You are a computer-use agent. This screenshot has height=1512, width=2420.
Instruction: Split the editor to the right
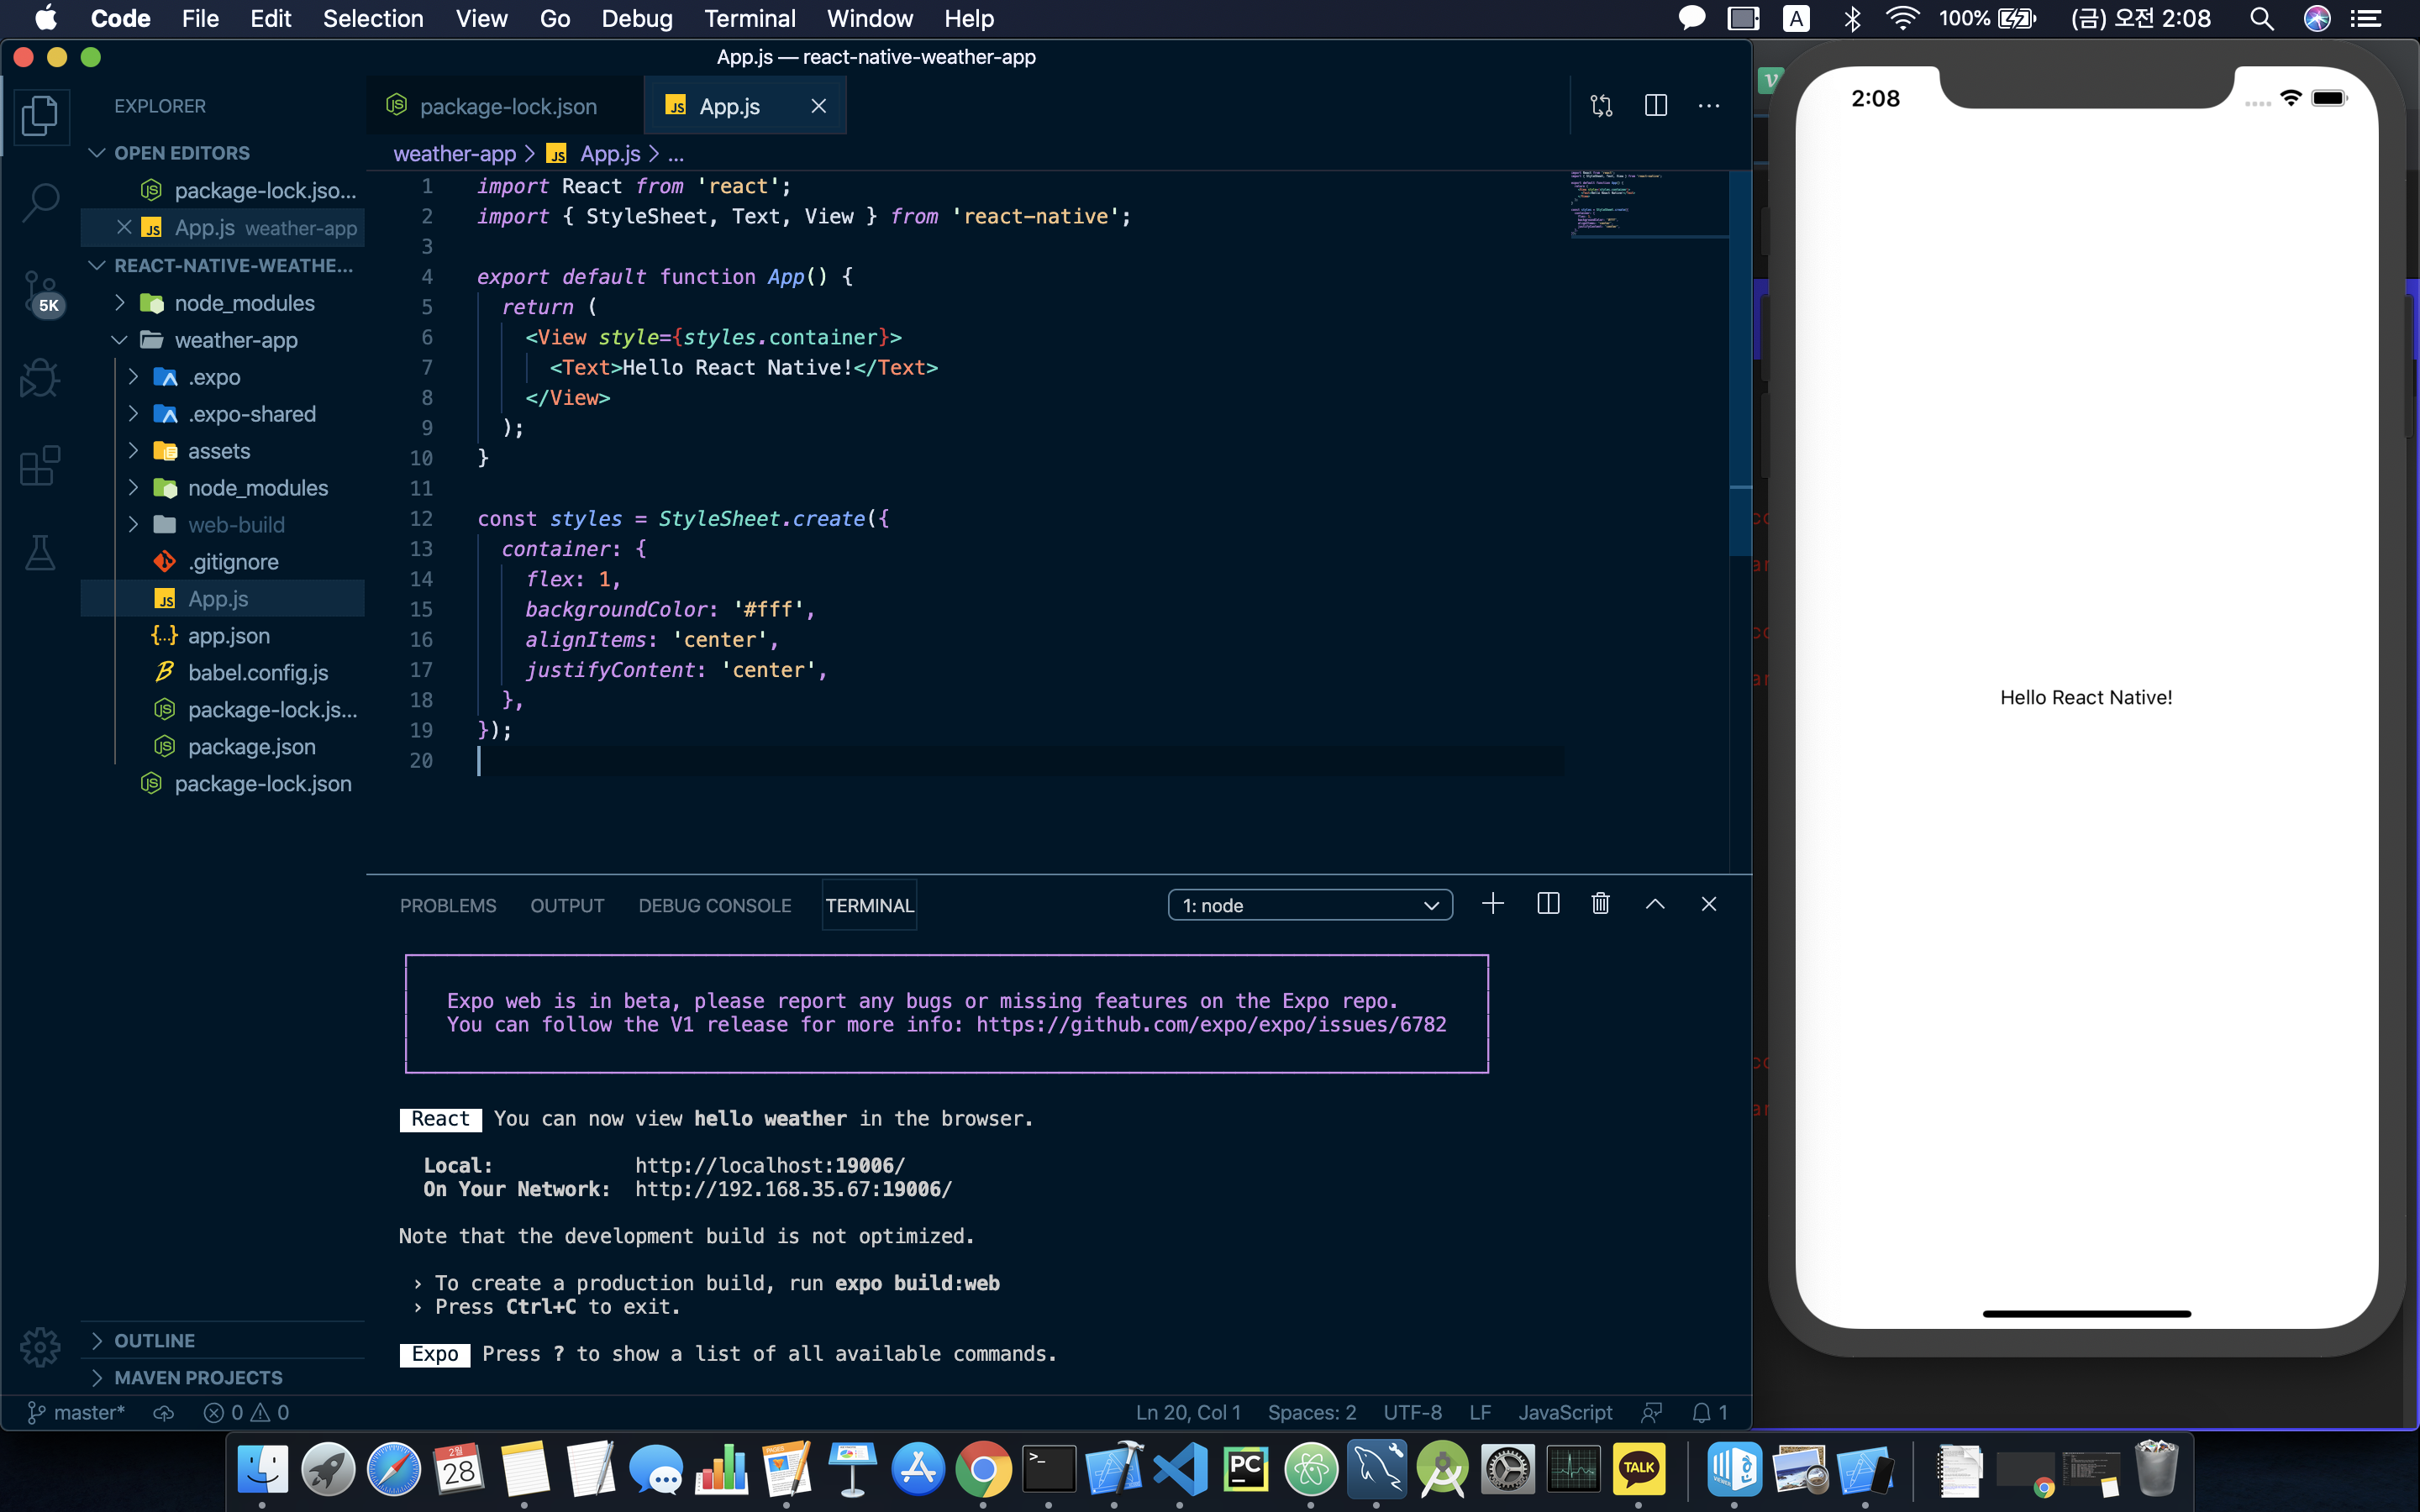point(1655,106)
